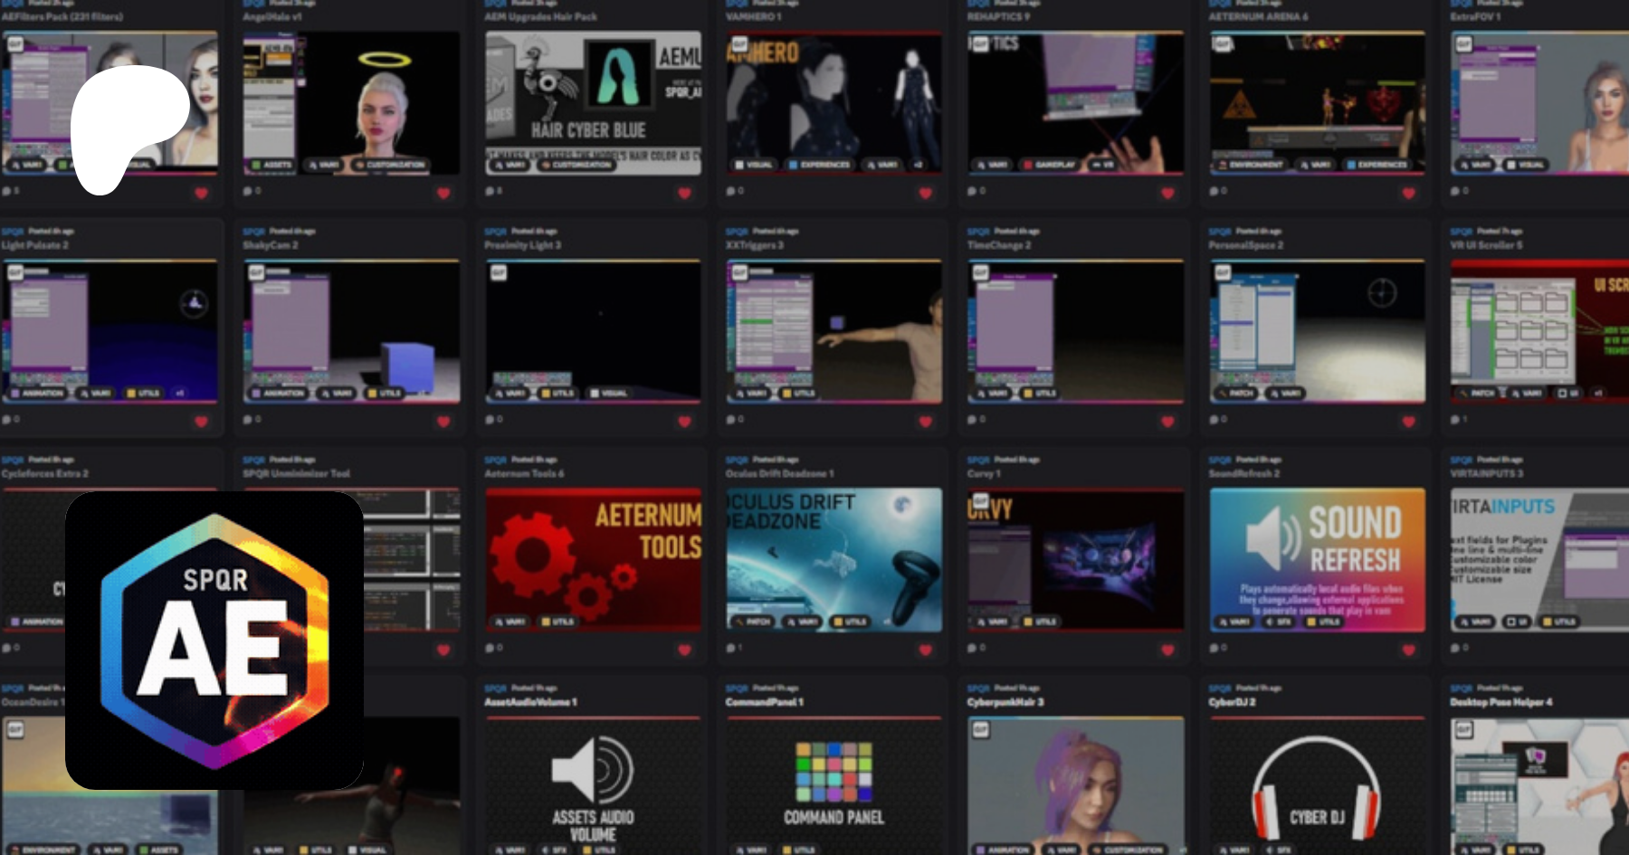Image resolution: width=1629 pixels, height=855 pixels.
Task: Click the CommandPanel 1 post title
Action: click(764, 702)
